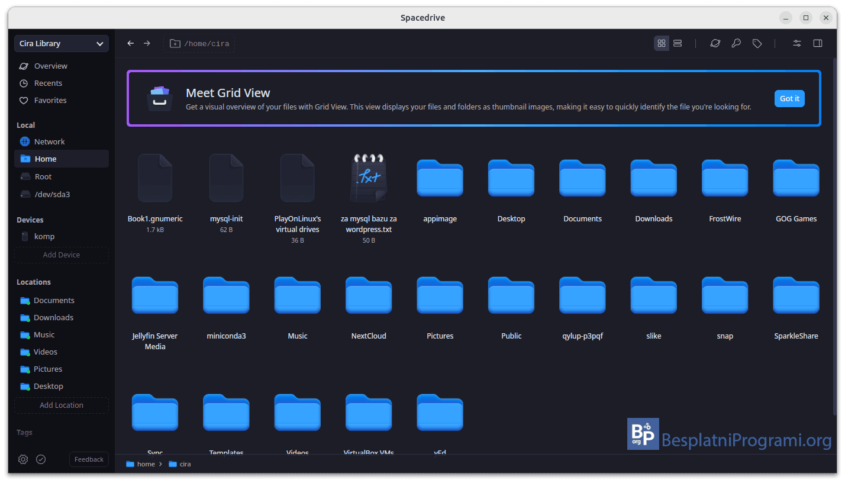Image resolution: width=845 pixels, height=483 pixels.
Task: Switch to grid view layout
Action: point(662,43)
